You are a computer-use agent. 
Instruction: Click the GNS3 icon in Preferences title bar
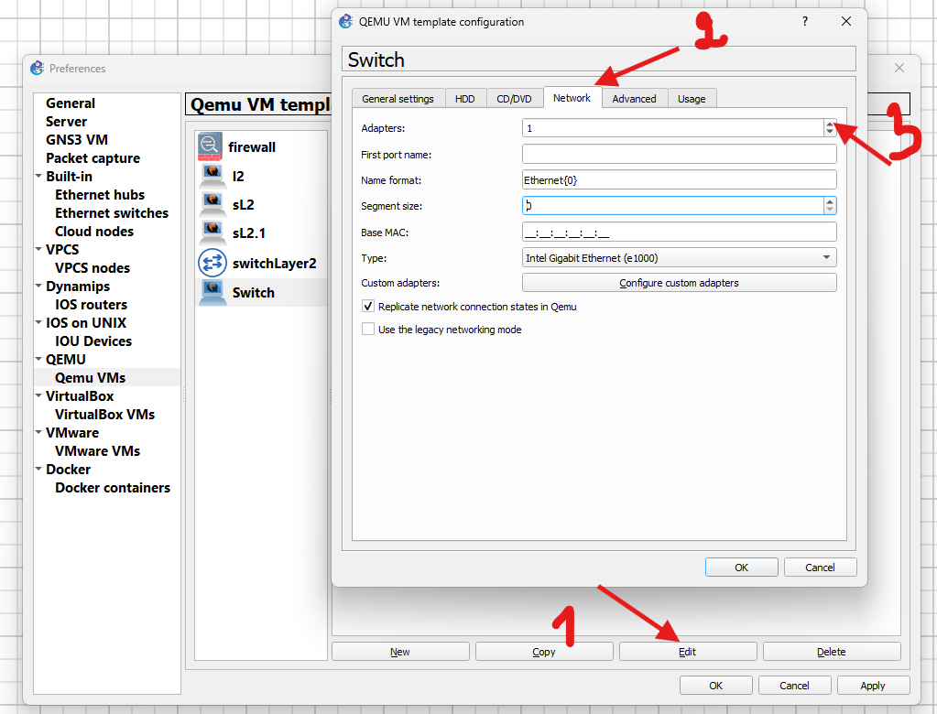click(x=37, y=68)
